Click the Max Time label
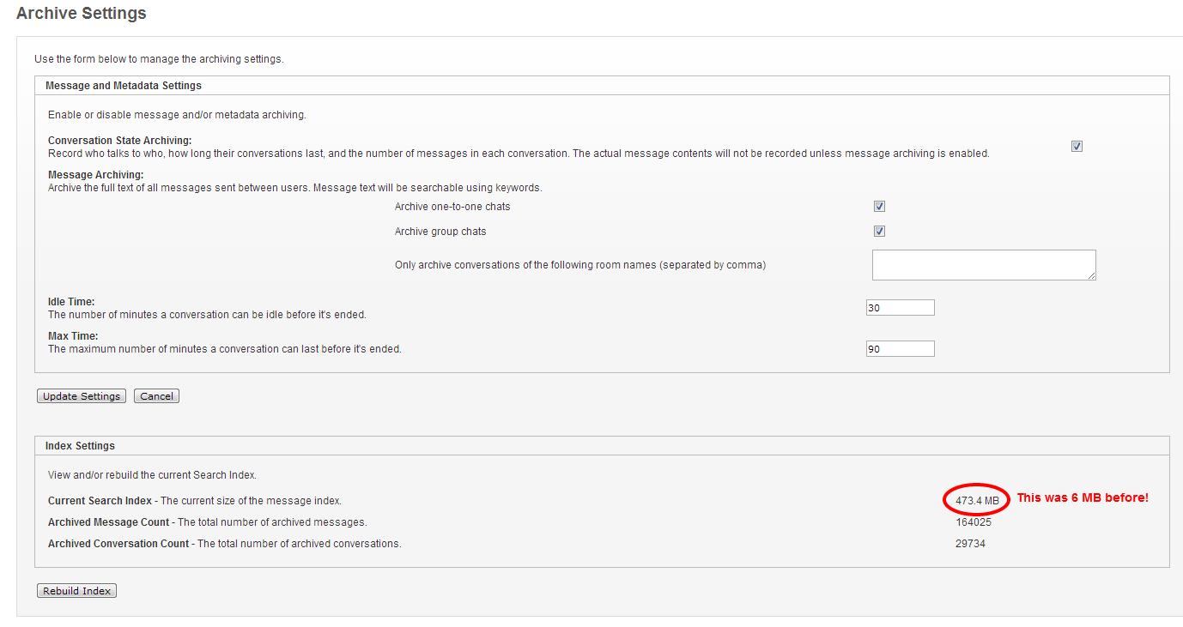This screenshot has height=627, width=1183. click(x=73, y=336)
